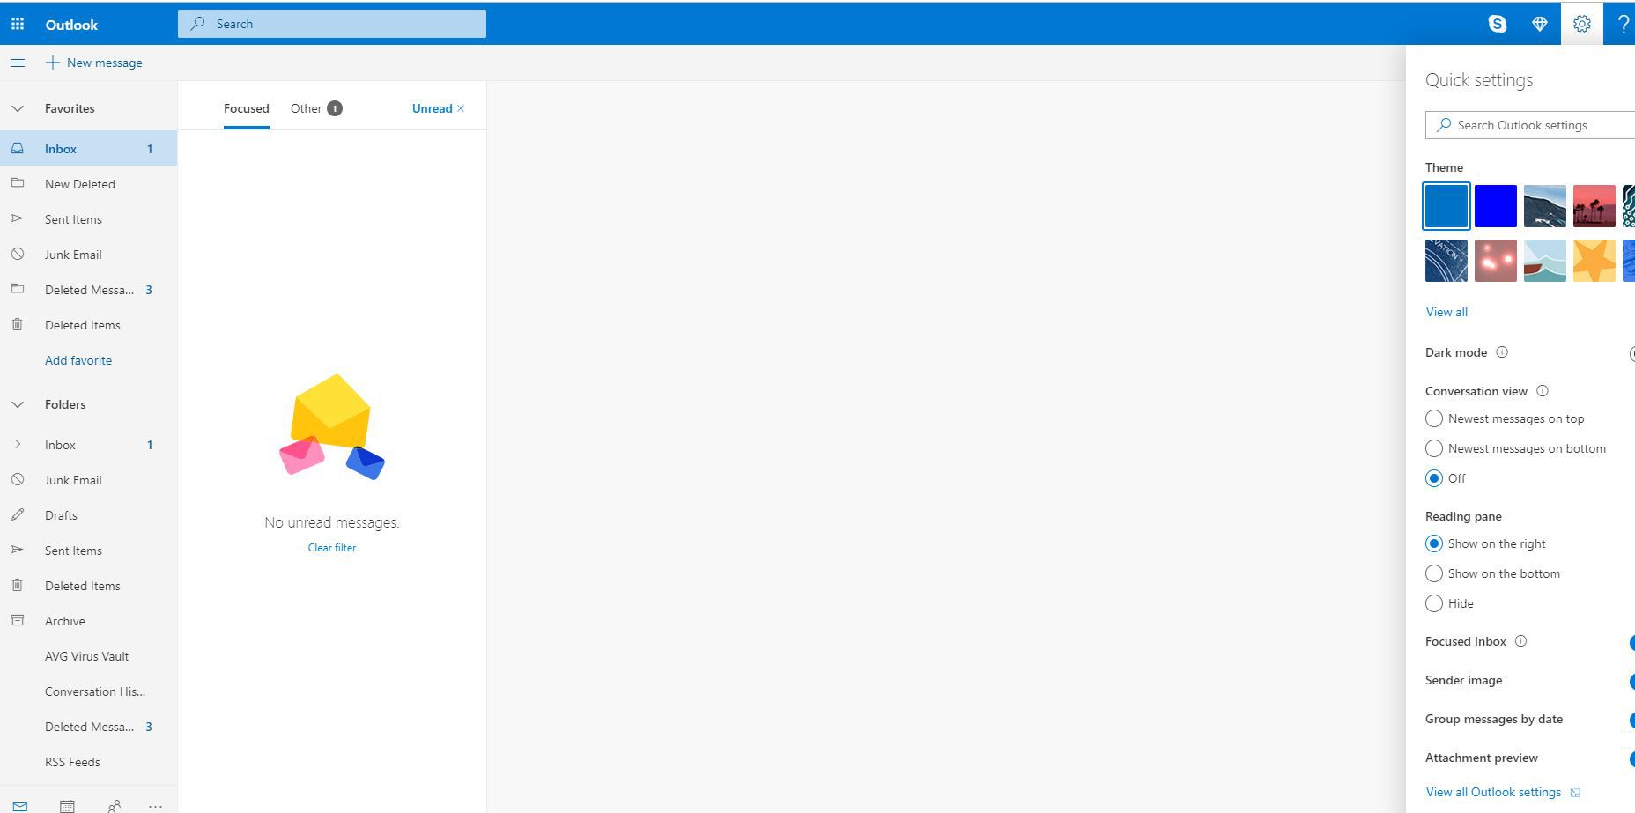Toggle Group messages by date switch
This screenshot has width=1635, height=813.
pos(1631,720)
